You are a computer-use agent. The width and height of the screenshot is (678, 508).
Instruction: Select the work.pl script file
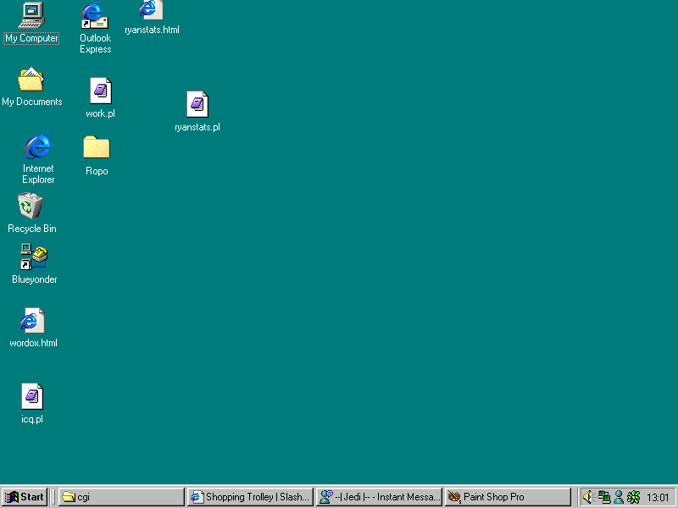tap(100, 91)
